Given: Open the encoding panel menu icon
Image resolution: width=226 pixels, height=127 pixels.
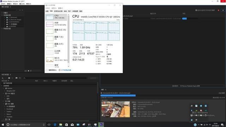Looking at the screenshot, I should (106, 90).
